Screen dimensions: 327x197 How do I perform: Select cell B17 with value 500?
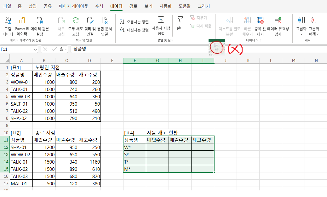(44, 184)
